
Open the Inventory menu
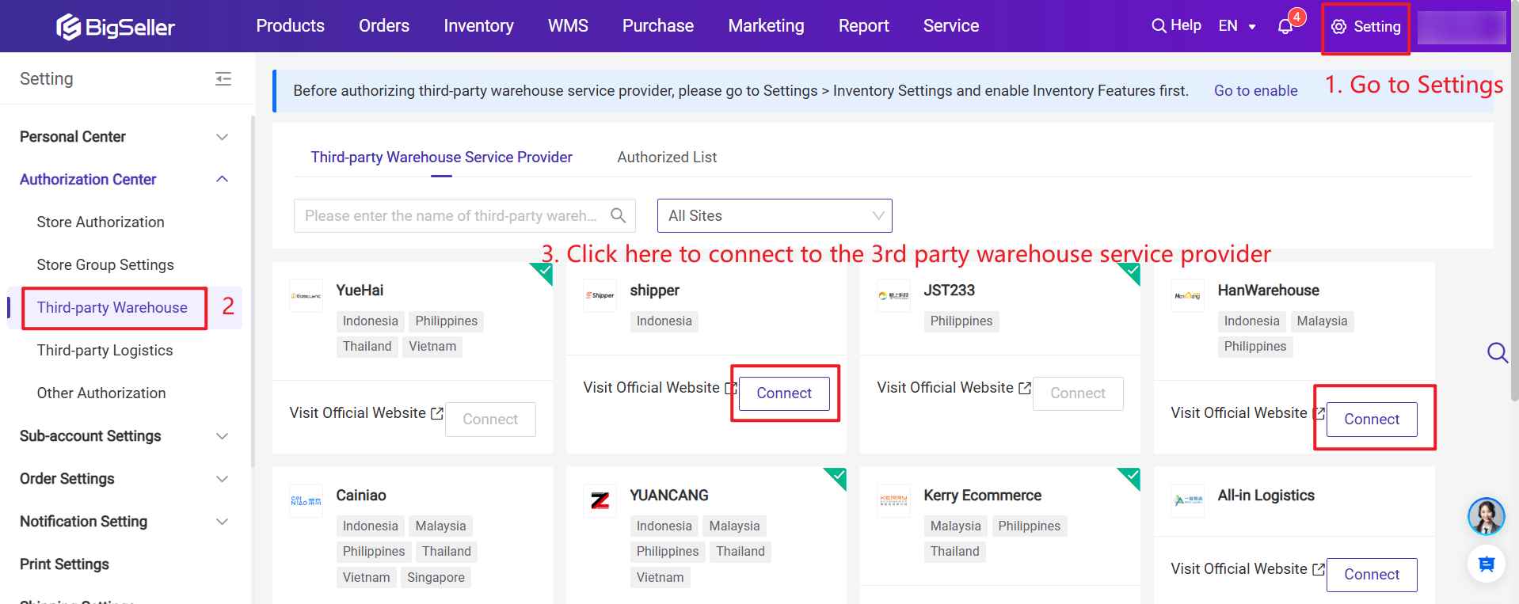478,26
